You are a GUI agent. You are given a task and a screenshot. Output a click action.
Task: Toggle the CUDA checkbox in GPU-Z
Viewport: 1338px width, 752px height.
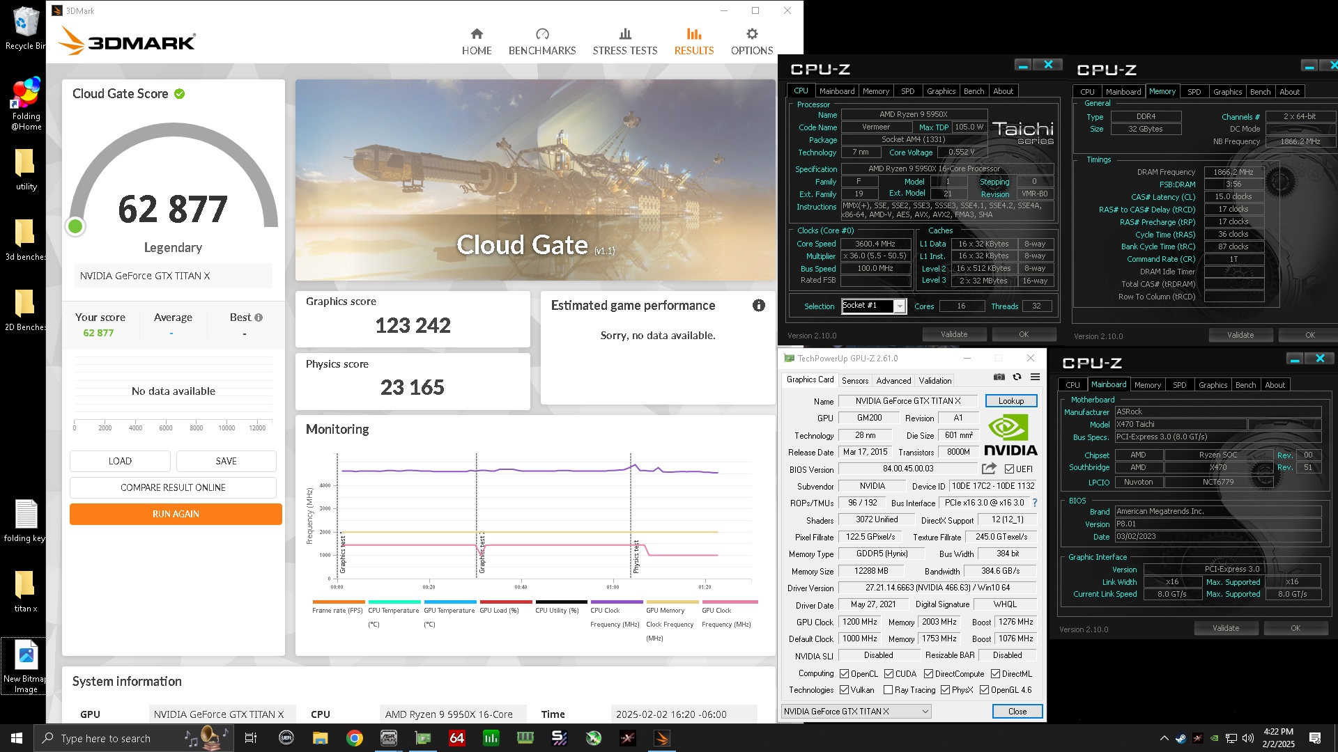coord(889,674)
